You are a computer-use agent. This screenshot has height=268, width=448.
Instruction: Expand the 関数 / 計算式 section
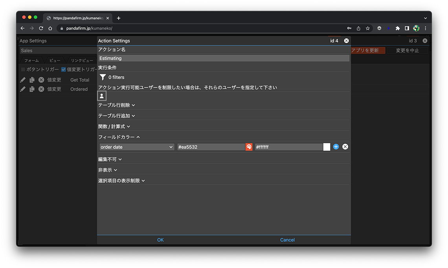coord(114,126)
